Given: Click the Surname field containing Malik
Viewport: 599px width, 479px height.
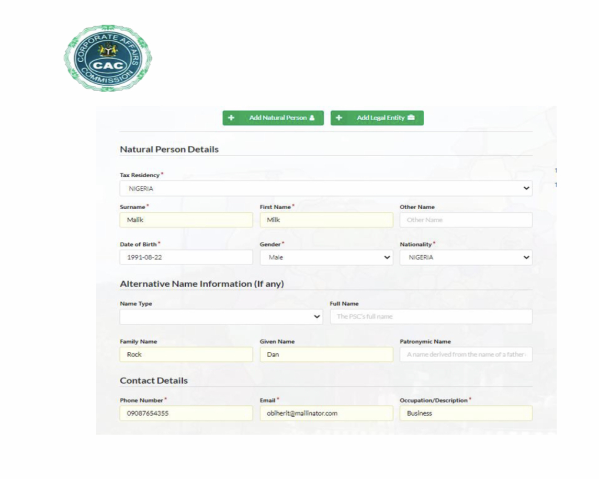Looking at the screenshot, I should 186,220.
